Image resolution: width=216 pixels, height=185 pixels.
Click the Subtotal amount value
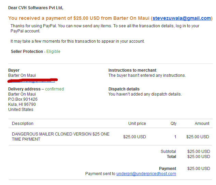point(199,152)
